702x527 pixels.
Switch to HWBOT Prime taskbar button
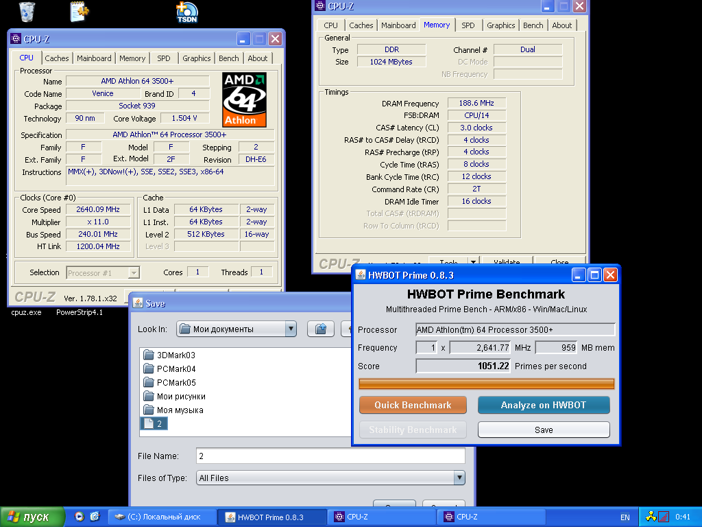point(271,517)
